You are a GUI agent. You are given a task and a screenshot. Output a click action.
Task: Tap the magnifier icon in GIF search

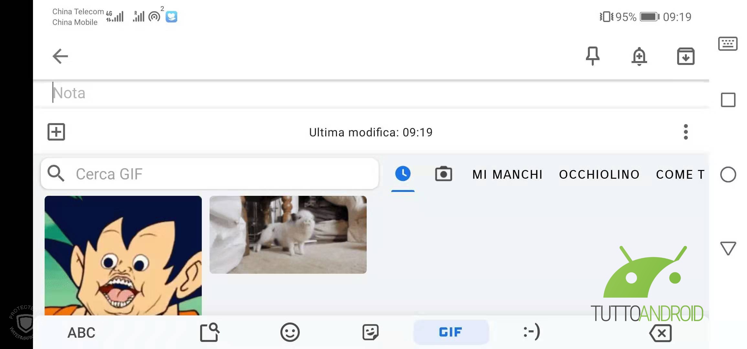pos(56,173)
